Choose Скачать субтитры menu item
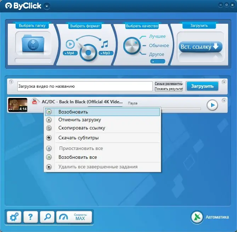This screenshot has height=232, width=237. click(102, 138)
